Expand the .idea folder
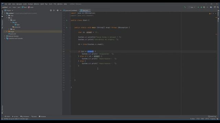Screen dimensions: 220x123 [7, 16]
